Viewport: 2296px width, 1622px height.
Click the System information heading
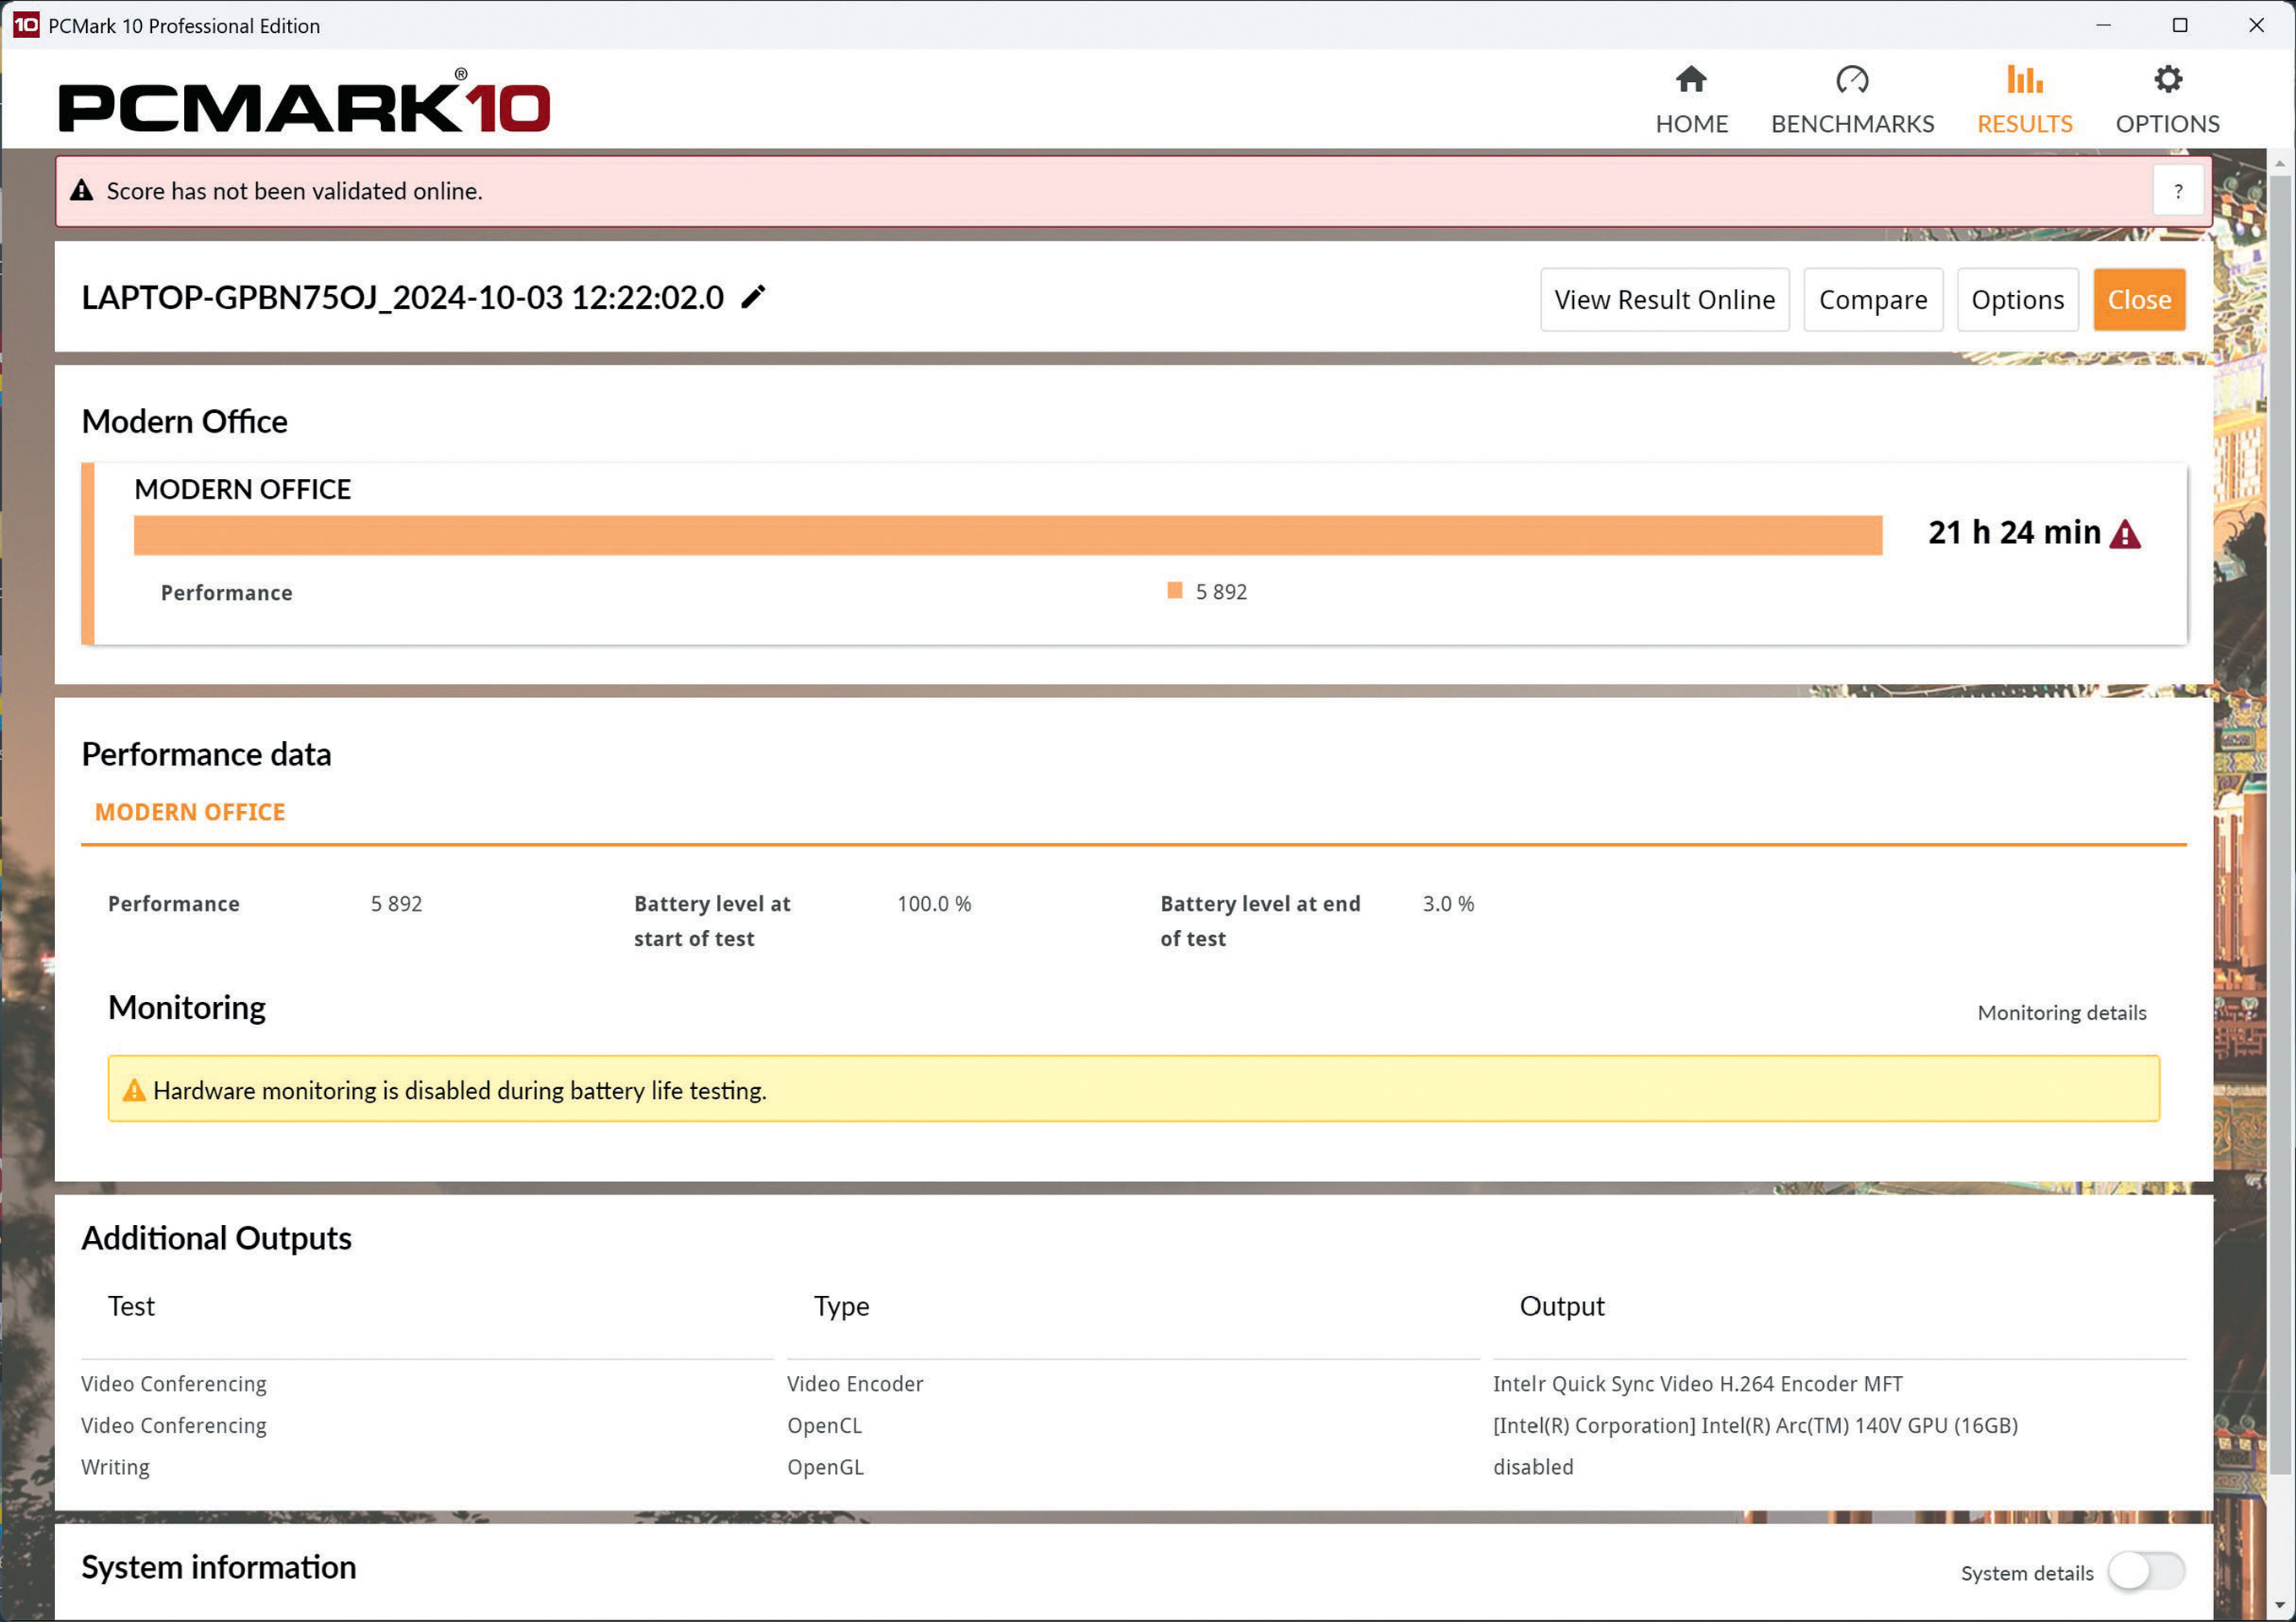pyautogui.click(x=218, y=1567)
